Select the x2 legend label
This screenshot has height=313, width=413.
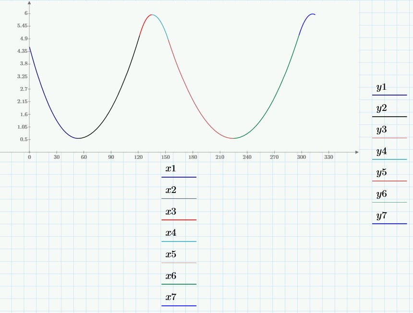pos(171,190)
